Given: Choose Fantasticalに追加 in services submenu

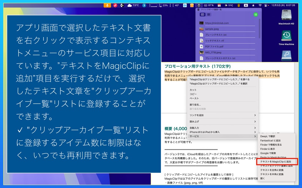Looking at the screenshot, I should [277, 141].
